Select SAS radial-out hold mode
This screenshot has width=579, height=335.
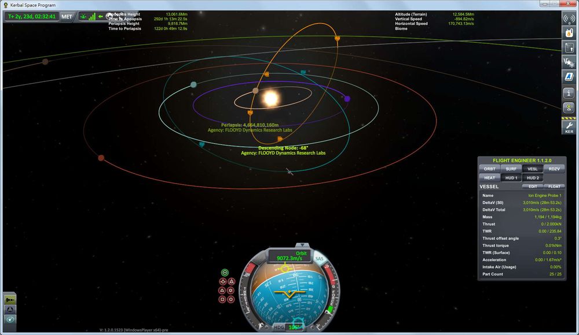pos(231,299)
